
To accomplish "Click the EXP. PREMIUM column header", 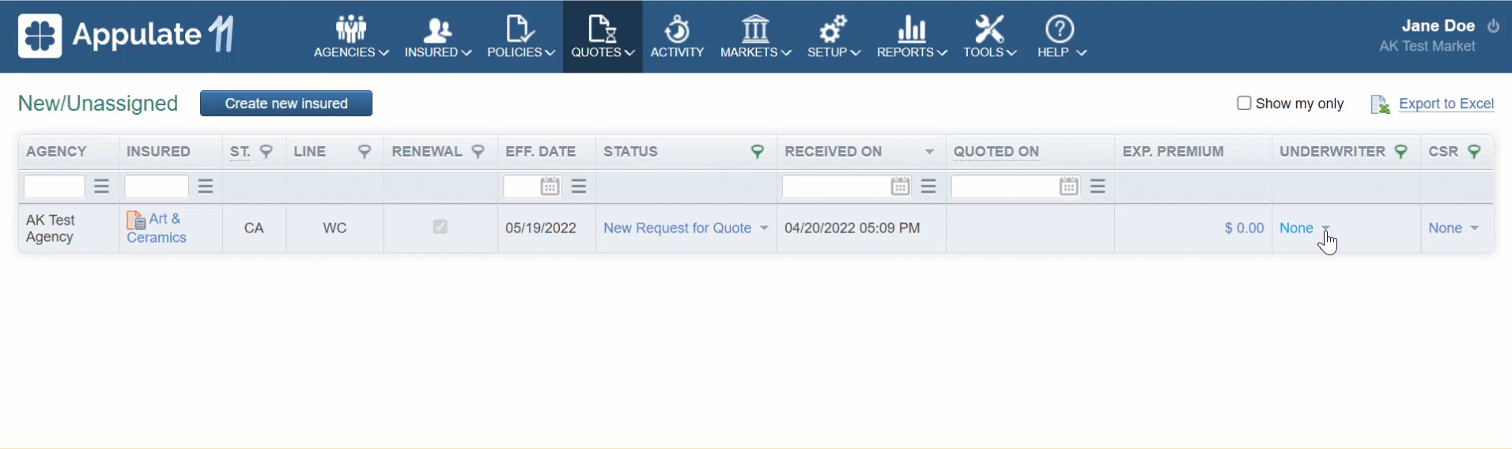I will pyautogui.click(x=1173, y=151).
